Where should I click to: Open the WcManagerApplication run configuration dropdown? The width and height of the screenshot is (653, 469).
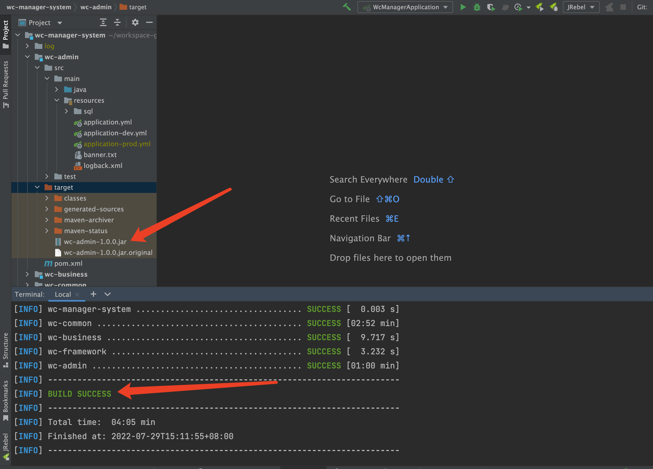pos(405,7)
